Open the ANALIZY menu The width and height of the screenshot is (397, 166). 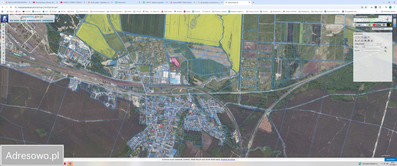(23, 21)
